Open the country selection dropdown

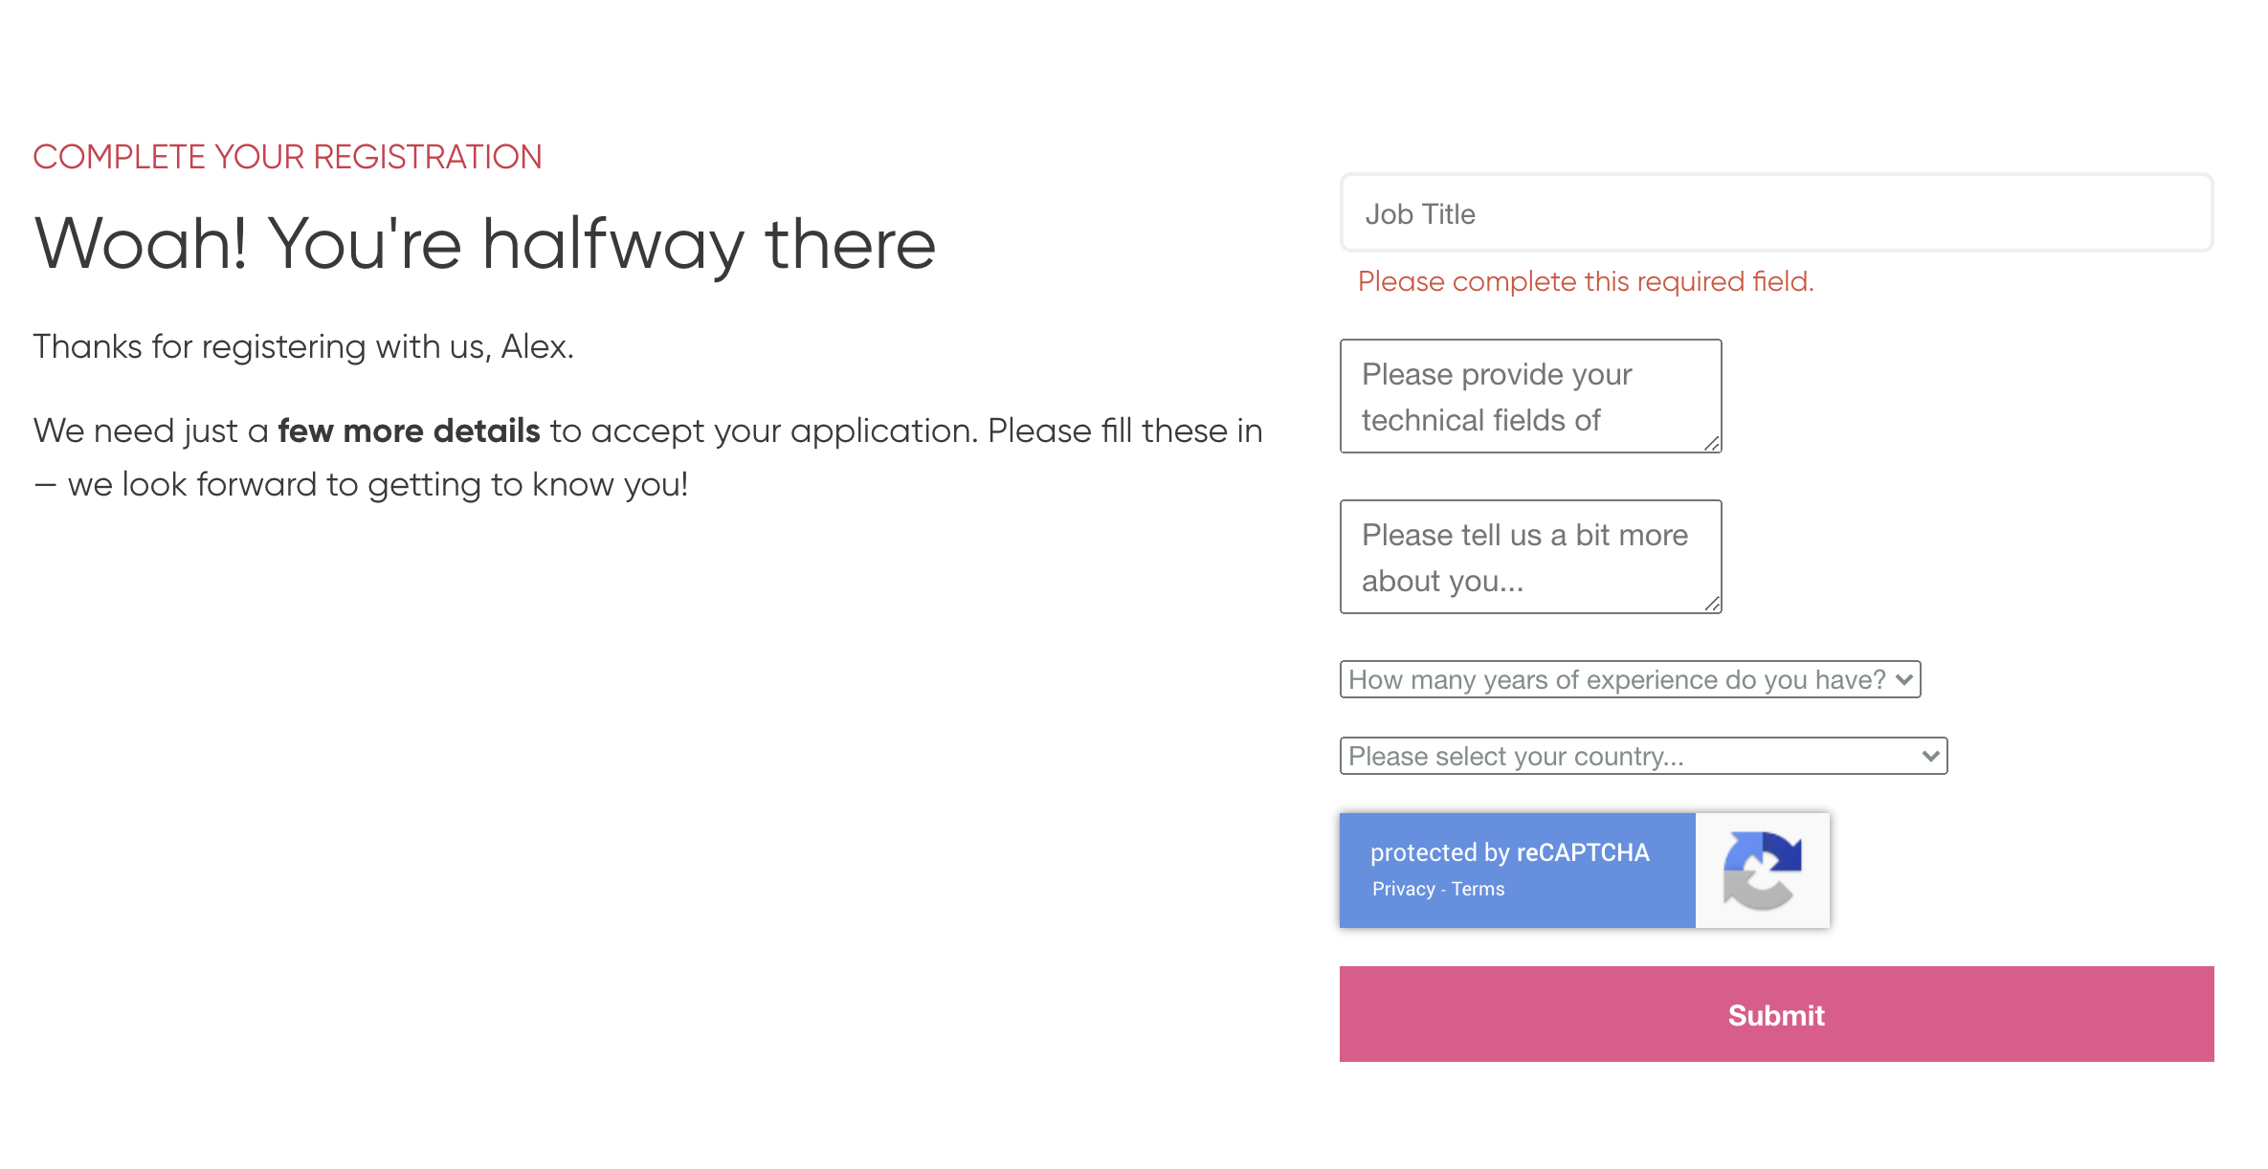(x=1643, y=756)
